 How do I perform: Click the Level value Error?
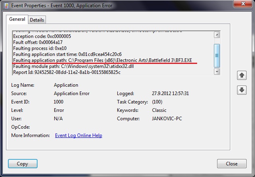(59, 110)
